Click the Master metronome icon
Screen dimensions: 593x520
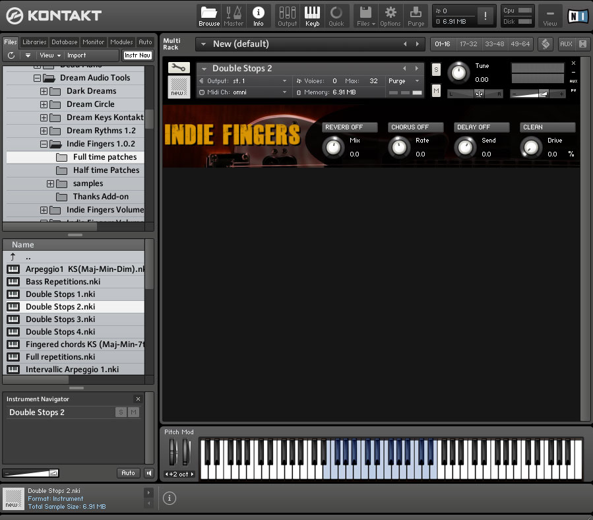tap(234, 16)
